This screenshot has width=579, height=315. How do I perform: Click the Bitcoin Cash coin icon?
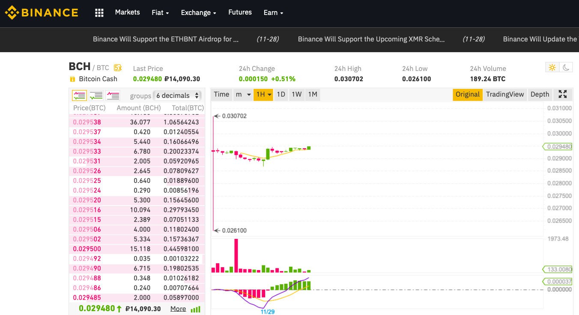pos(72,79)
